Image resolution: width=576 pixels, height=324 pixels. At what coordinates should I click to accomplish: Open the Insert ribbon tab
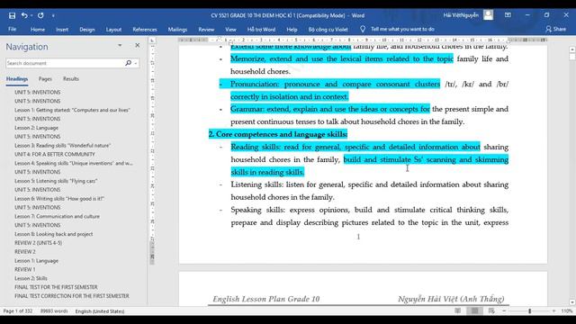click(62, 30)
